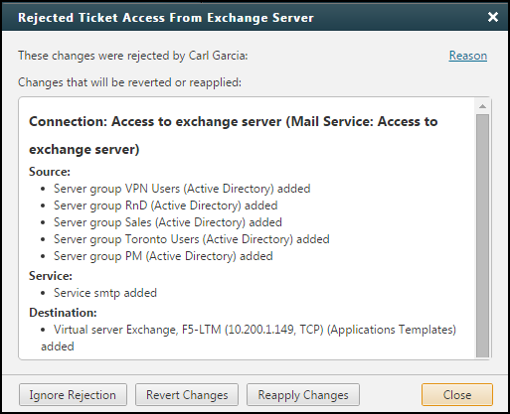Select the RnD server group entry
This screenshot has width=510, height=414.
pyautogui.click(x=165, y=206)
